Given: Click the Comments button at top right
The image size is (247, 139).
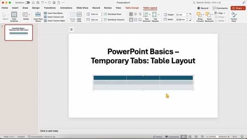Looking at the screenshot, I should [220, 8].
